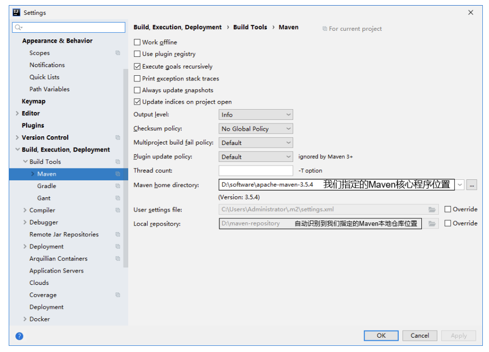Click Build, Execution, Deployment breadcrumb
This screenshot has height=352, width=489.
tap(177, 27)
